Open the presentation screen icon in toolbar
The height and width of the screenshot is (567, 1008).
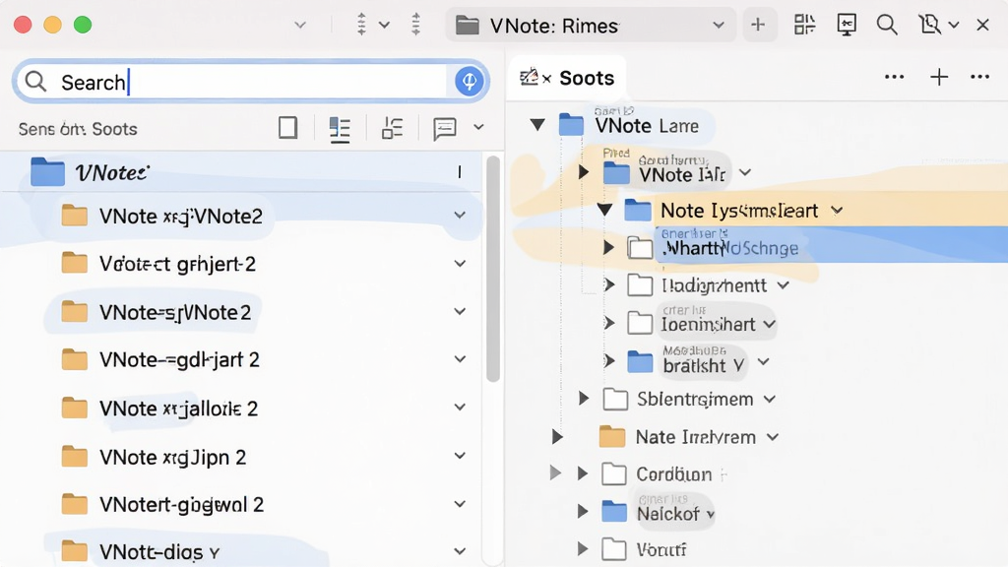[x=847, y=25]
